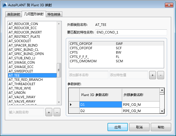Select AT_SWEEPOLET list item

coord(32,71)
